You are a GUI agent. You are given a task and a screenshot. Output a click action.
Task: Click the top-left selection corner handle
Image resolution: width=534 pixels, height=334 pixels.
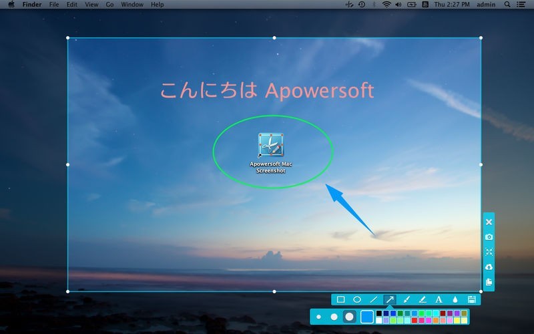pos(68,38)
